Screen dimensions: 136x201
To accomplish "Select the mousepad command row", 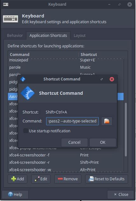I will (66, 60).
